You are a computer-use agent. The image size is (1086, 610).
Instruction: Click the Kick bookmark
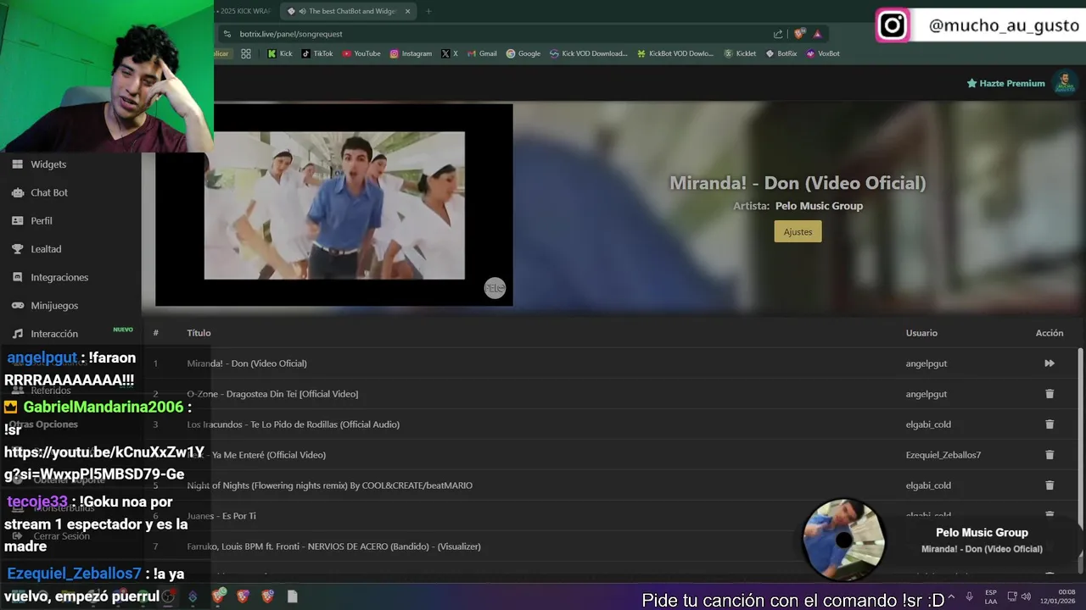pyautogui.click(x=280, y=53)
